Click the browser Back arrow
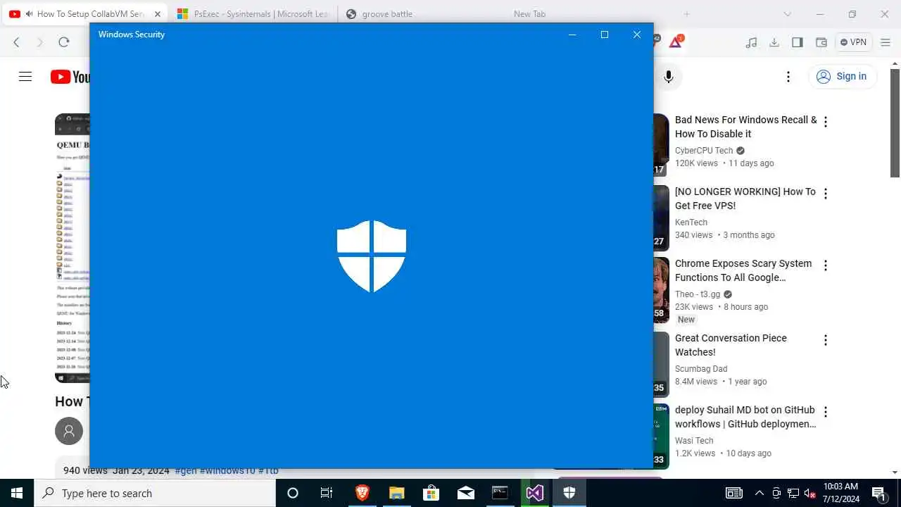 (x=16, y=42)
